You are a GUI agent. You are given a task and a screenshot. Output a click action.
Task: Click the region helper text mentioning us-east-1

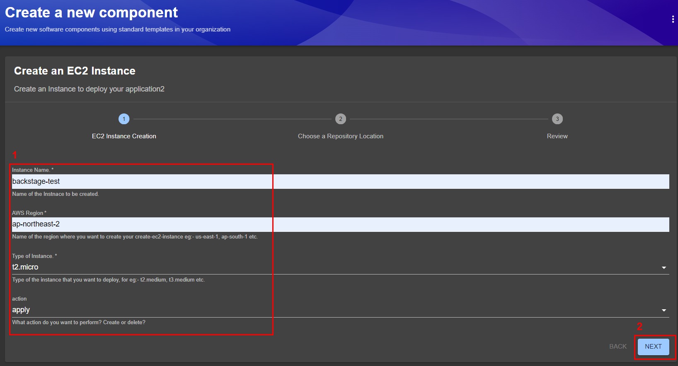(x=135, y=237)
